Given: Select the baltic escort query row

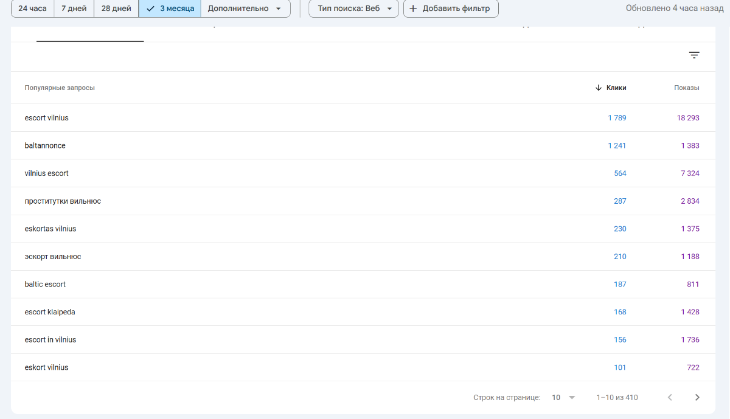Looking at the screenshot, I should [45, 285].
